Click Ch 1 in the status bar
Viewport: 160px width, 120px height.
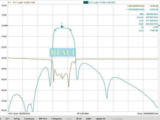pyautogui.click(x=7, y=119)
